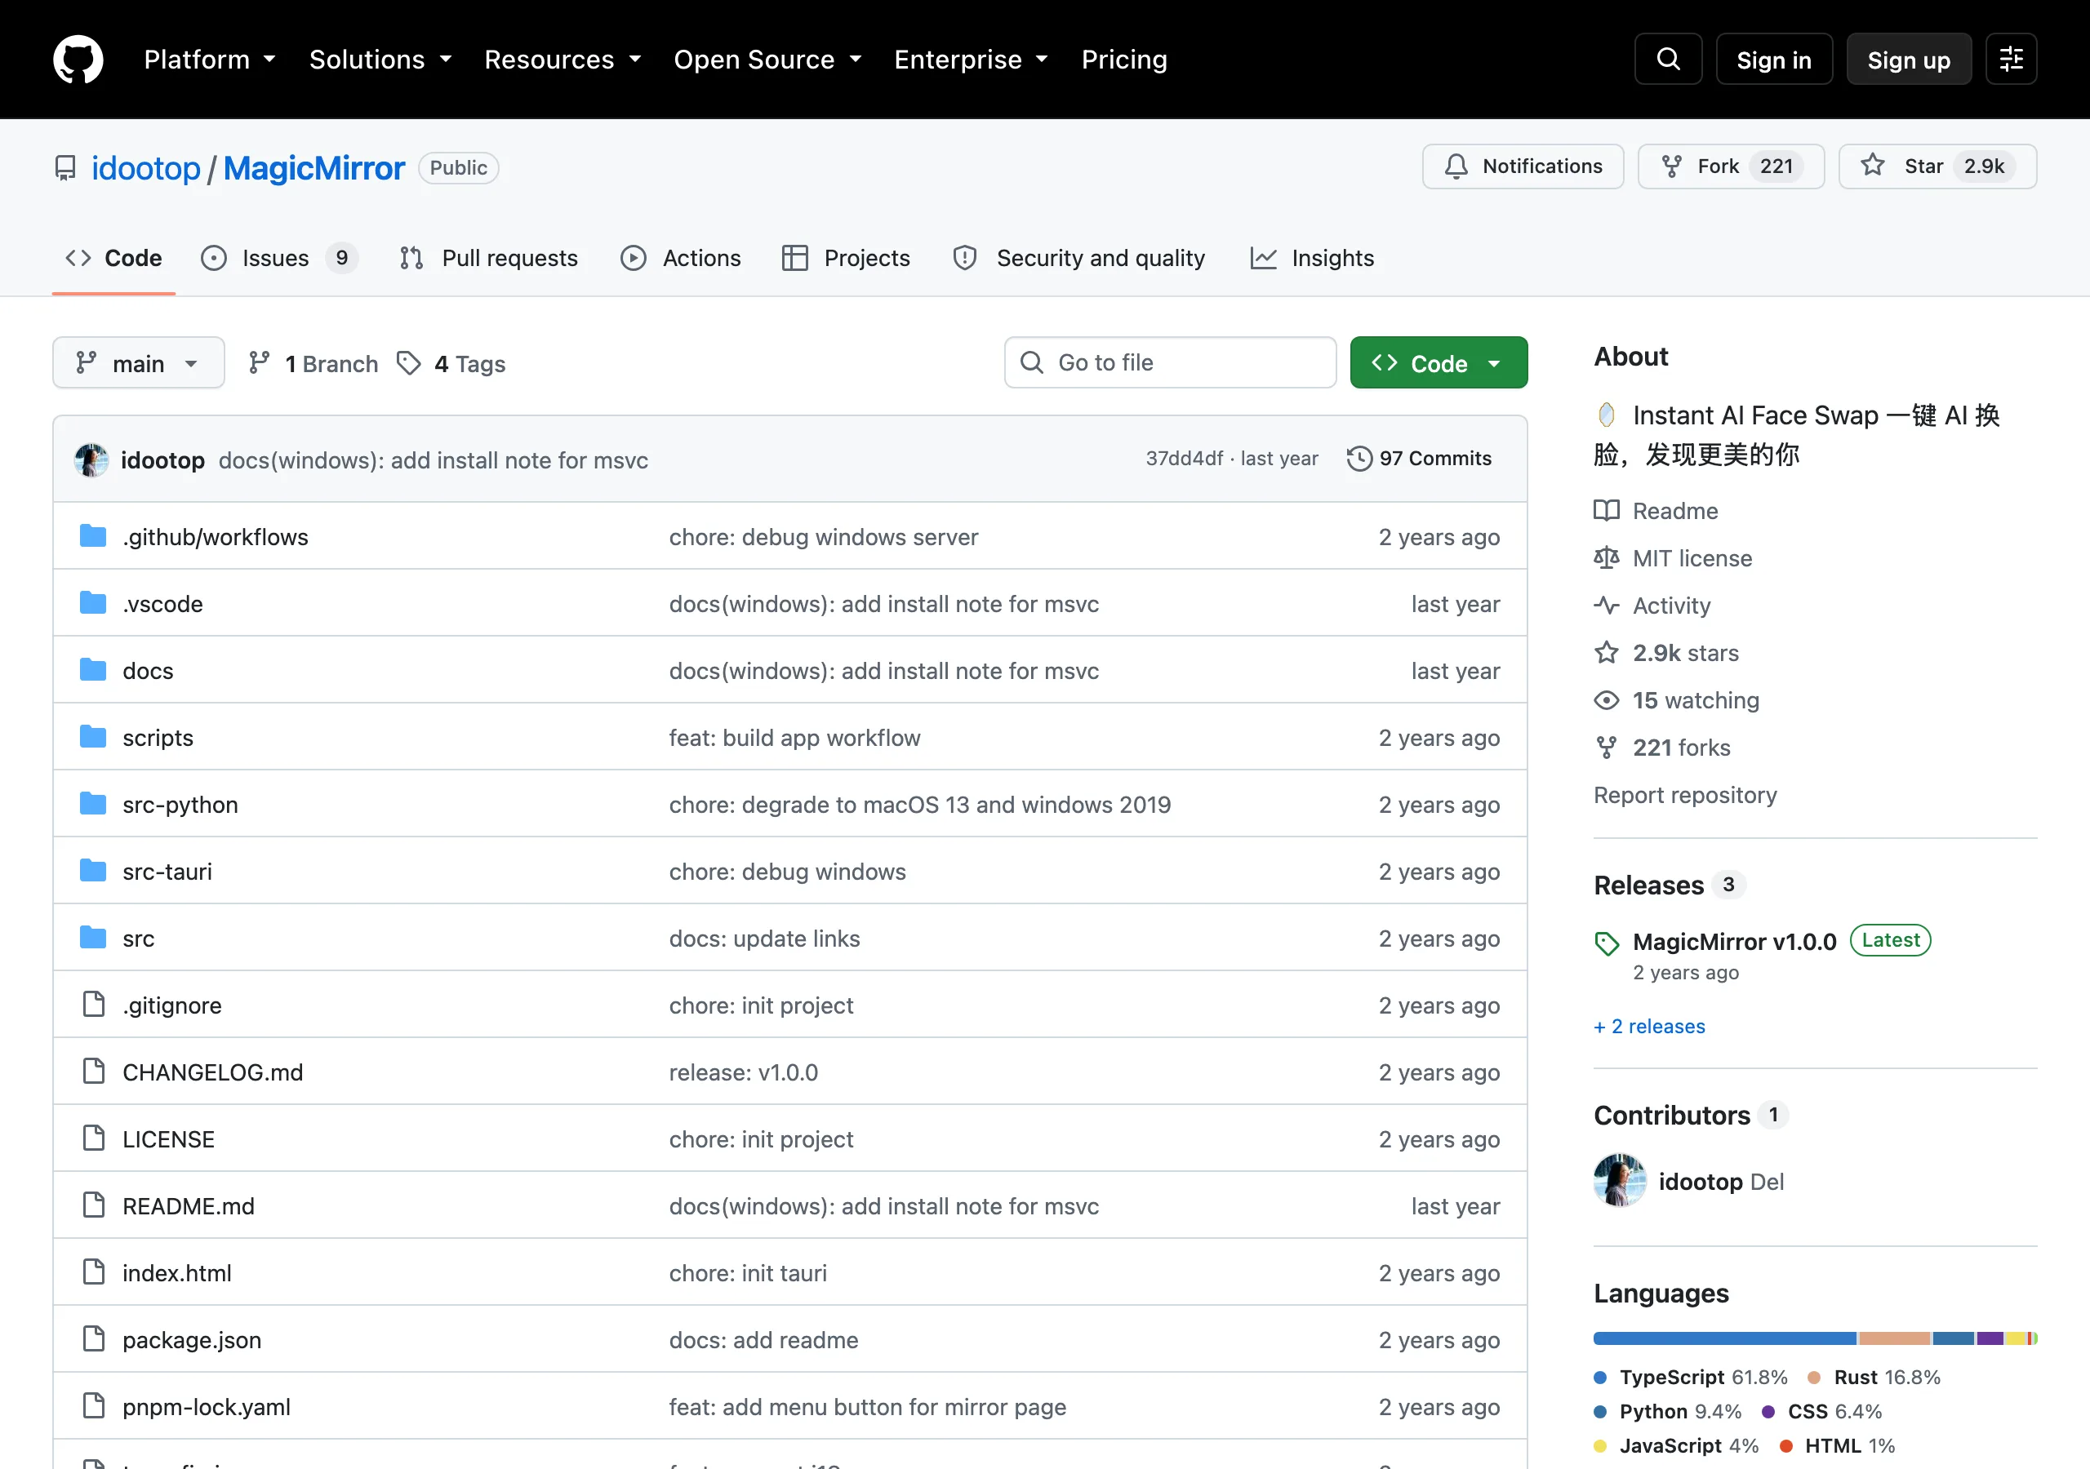Click the scripts folder icon
The image size is (2090, 1469).
pyautogui.click(x=93, y=737)
